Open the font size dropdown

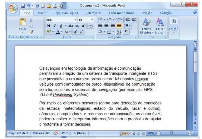coord(92,20)
